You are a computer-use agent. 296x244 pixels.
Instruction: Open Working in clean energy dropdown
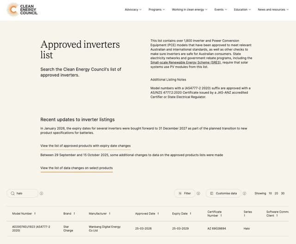tap(190, 10)
